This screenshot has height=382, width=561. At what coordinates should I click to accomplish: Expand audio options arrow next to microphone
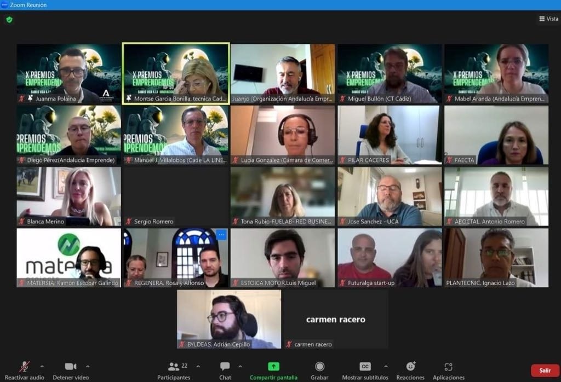[x=42, y=367]
